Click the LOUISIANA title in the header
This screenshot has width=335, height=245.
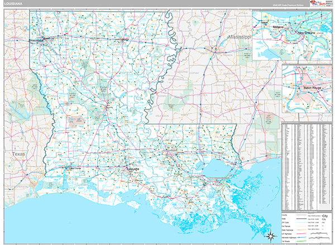(13, 4)
